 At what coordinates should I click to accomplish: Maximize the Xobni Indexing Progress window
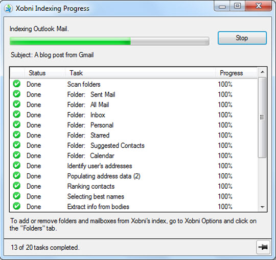238,6
